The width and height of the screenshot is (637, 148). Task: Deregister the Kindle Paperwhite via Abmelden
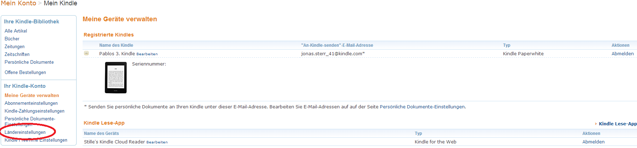(622, 54)
